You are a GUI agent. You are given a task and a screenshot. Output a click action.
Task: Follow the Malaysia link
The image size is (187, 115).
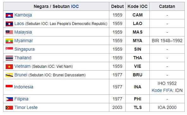point(23,32)
